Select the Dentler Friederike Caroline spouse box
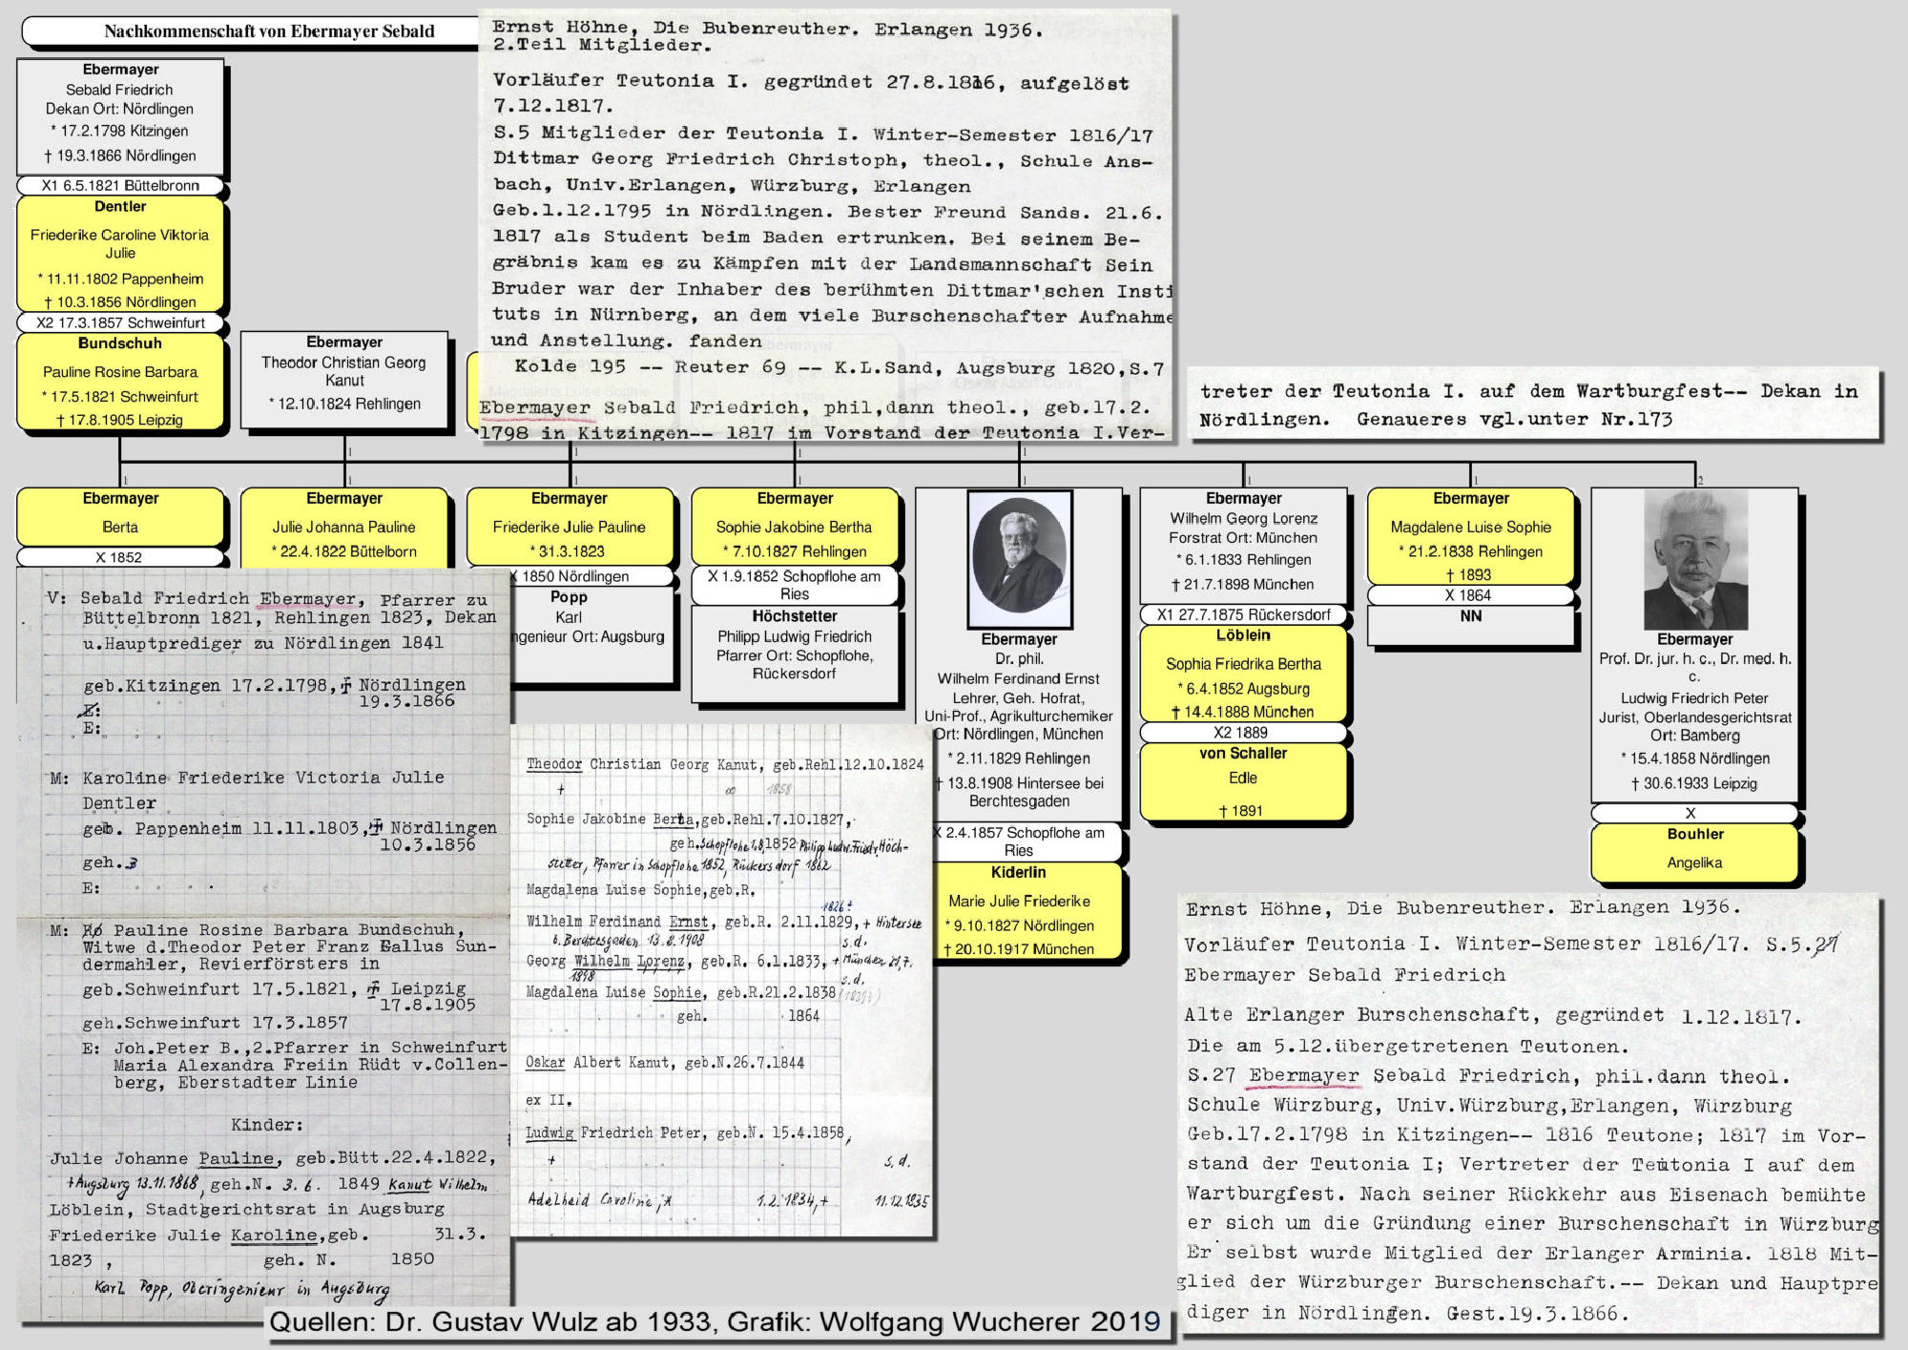This screenshot has height=1350, width=1908. click(120, 253)
